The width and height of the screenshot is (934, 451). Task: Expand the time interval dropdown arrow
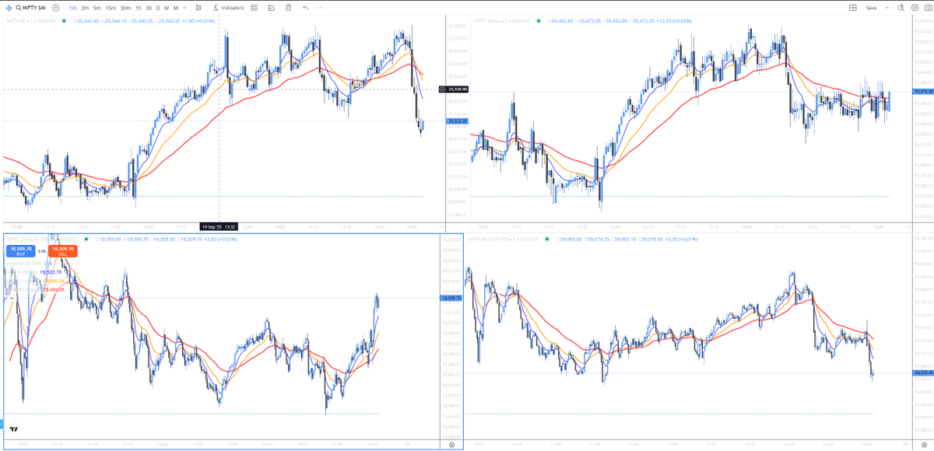(184, 8)
